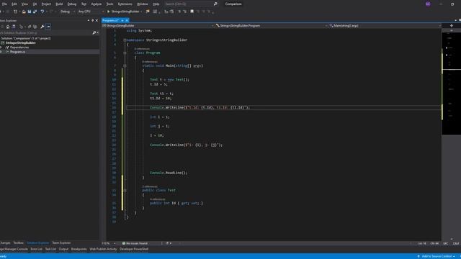This screenshot has width=461, height=259.
Task: Click the Open File toolbar icon
Action: [24, 12]
